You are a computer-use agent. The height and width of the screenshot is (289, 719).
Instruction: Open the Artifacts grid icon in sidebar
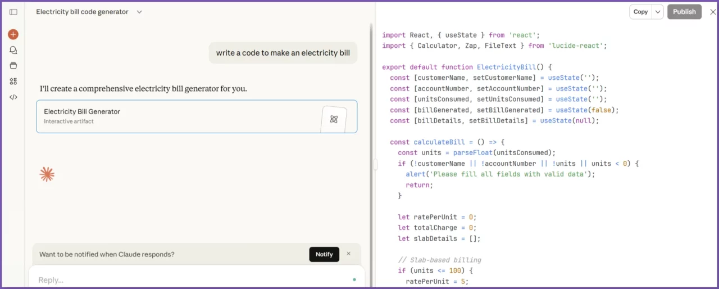click(13, 81)
